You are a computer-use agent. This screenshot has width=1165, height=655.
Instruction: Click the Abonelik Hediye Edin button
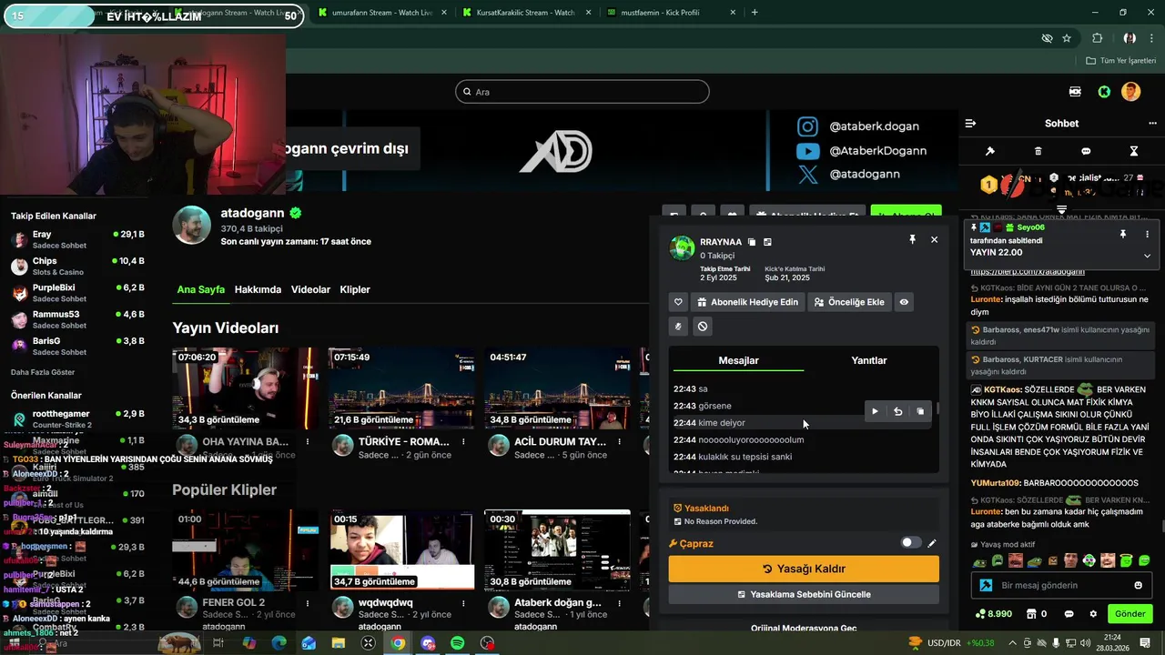pos(747,302)
